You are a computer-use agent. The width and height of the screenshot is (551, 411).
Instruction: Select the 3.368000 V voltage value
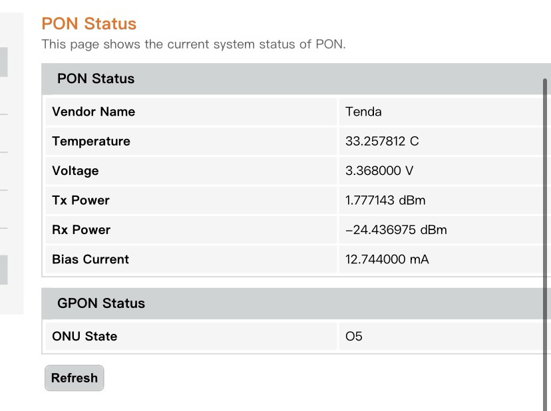point(379,171)
